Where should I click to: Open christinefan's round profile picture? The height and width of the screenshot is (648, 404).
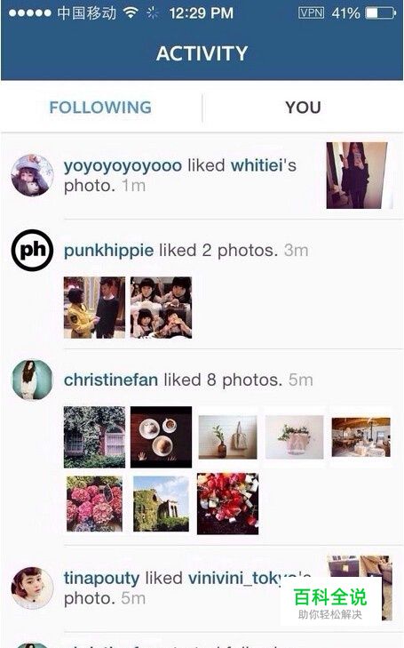32,380
